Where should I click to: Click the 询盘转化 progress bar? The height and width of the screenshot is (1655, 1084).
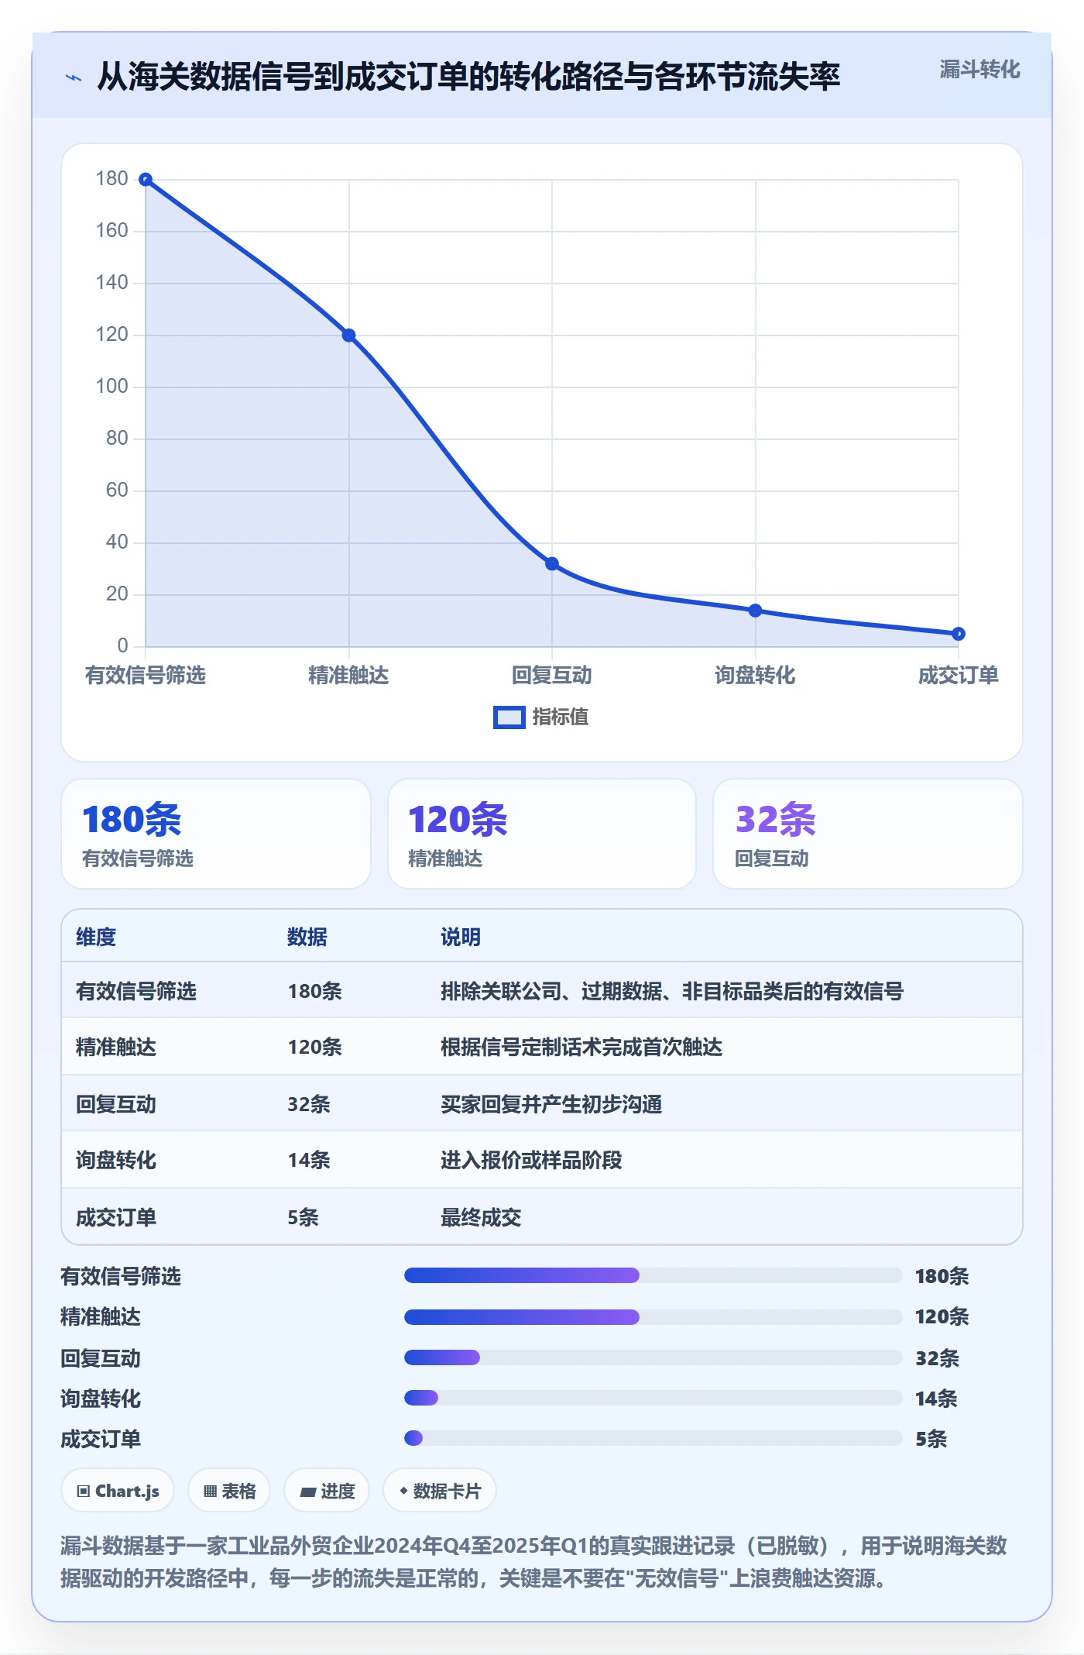653,1398
